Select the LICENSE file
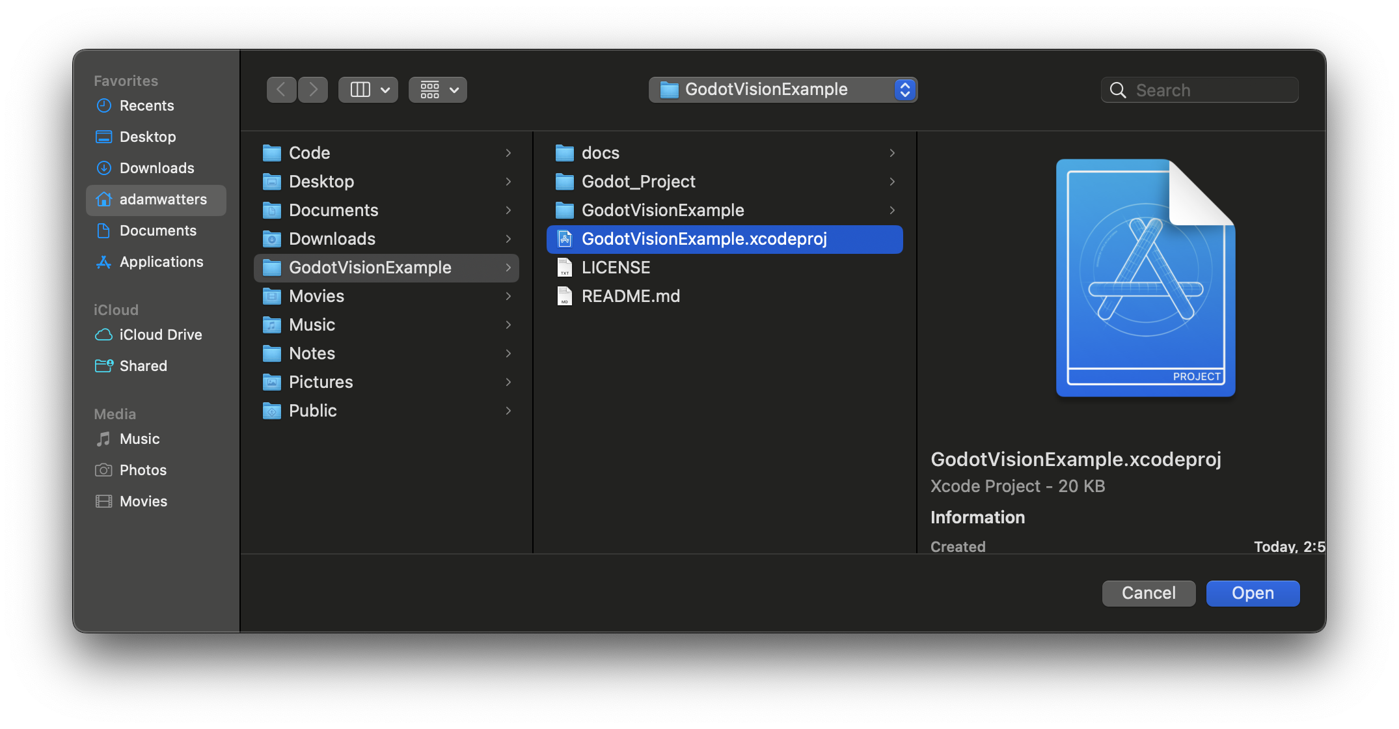Screen dimensions: 1399x729 [x=615, y=267]
